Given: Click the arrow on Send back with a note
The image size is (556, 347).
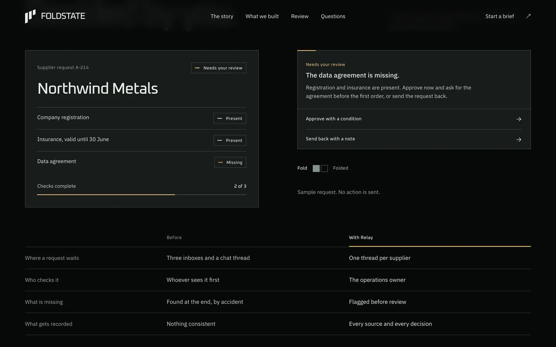Looking at the screenshot, I should pyautogui.click(x=519, y=140).
